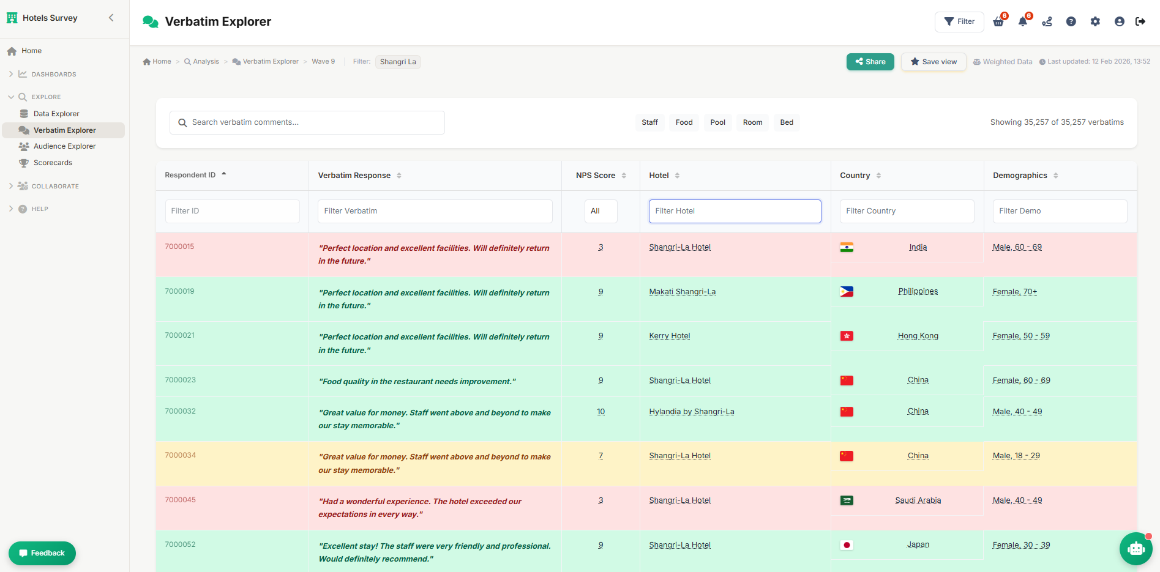This screenshot has width=1160, height=572.
Task: Open the NPS Score 'All' dropdown
Action: click(x=601, y=211)
